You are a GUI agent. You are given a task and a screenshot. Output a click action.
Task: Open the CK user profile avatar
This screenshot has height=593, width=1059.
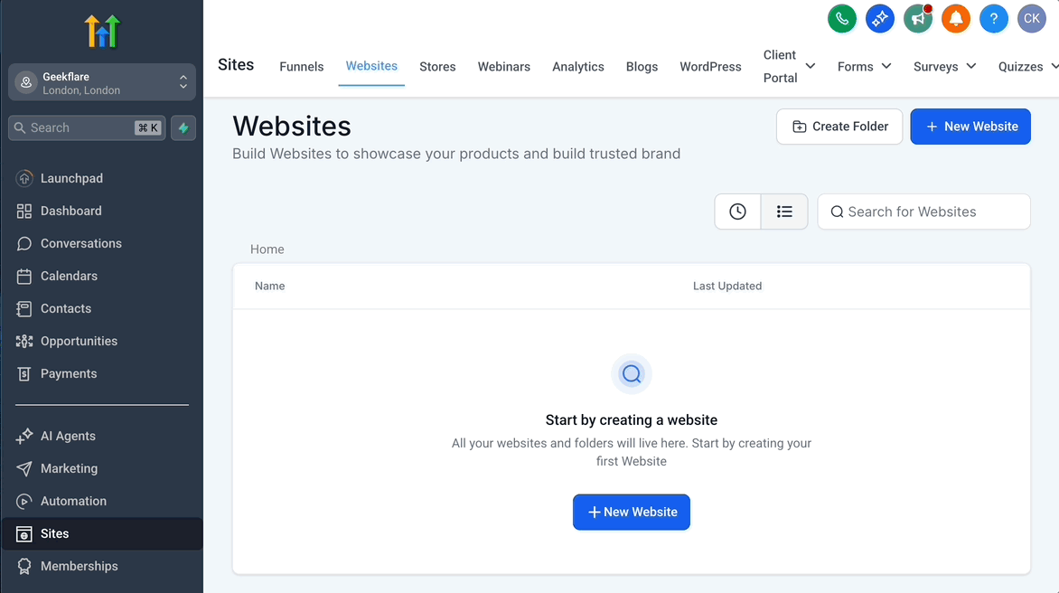click(1031, 19)
